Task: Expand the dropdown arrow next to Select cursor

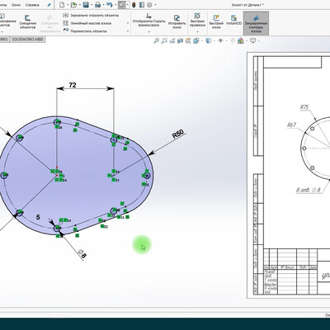Action: 127,5
